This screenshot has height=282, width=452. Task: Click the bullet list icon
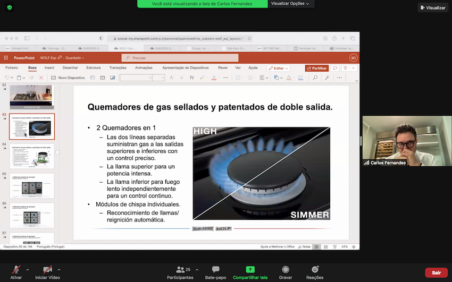tap(238, 78)
